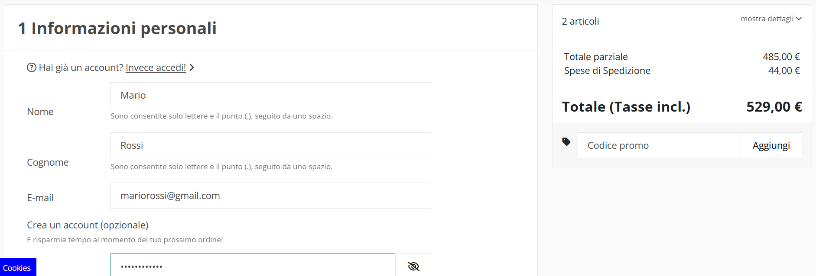Click into the Codice promo field
816x276 pixels.
tap(659, 145)
